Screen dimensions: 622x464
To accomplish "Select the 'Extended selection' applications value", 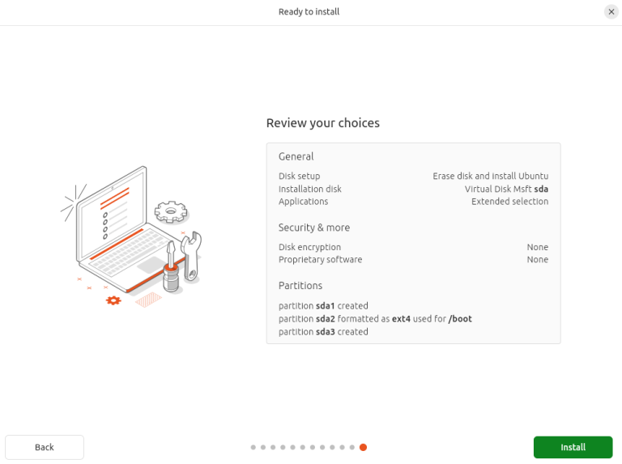I will click(x=509, y=202).
